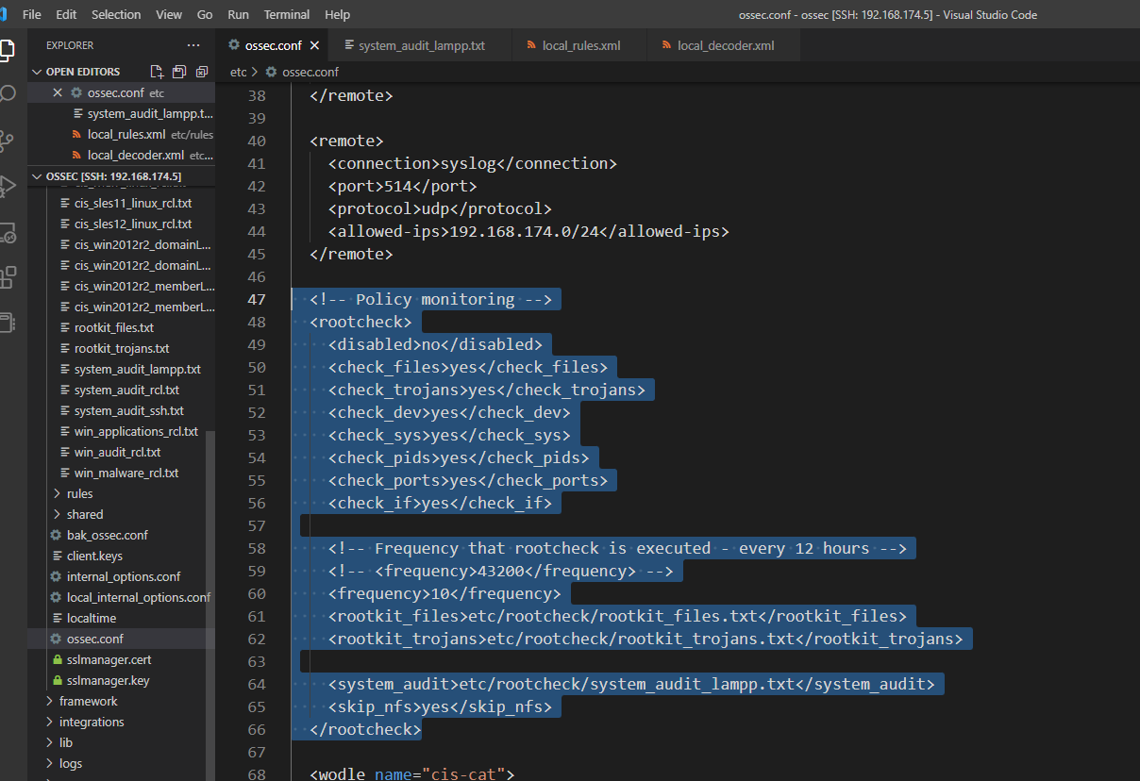Image resolution: width=1140 pixels, height=781 pixels.
Task: Click New Untitled File icon in Open Editors
Action: pos(157,72)
